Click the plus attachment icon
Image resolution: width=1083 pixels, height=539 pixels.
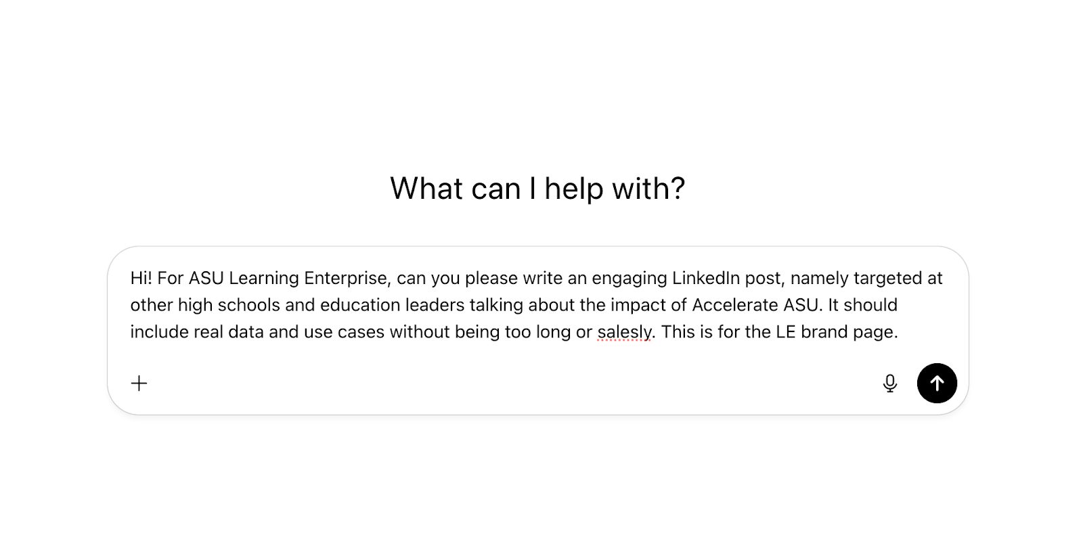click(x=139, y=383)
